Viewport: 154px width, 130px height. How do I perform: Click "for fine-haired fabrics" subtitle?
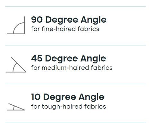point(65,29)
